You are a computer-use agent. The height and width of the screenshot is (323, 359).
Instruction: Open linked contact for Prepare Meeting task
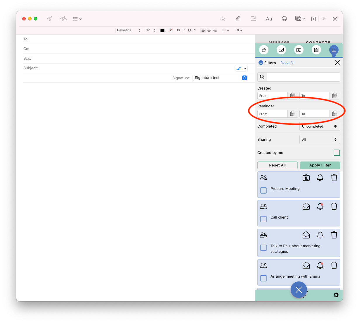(x=306, y=178)
